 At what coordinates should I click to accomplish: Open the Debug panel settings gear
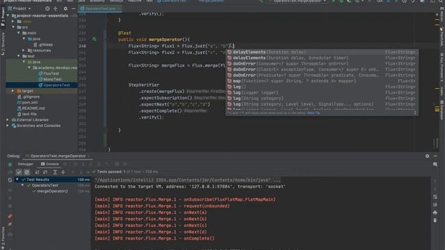tap(427, 156)
